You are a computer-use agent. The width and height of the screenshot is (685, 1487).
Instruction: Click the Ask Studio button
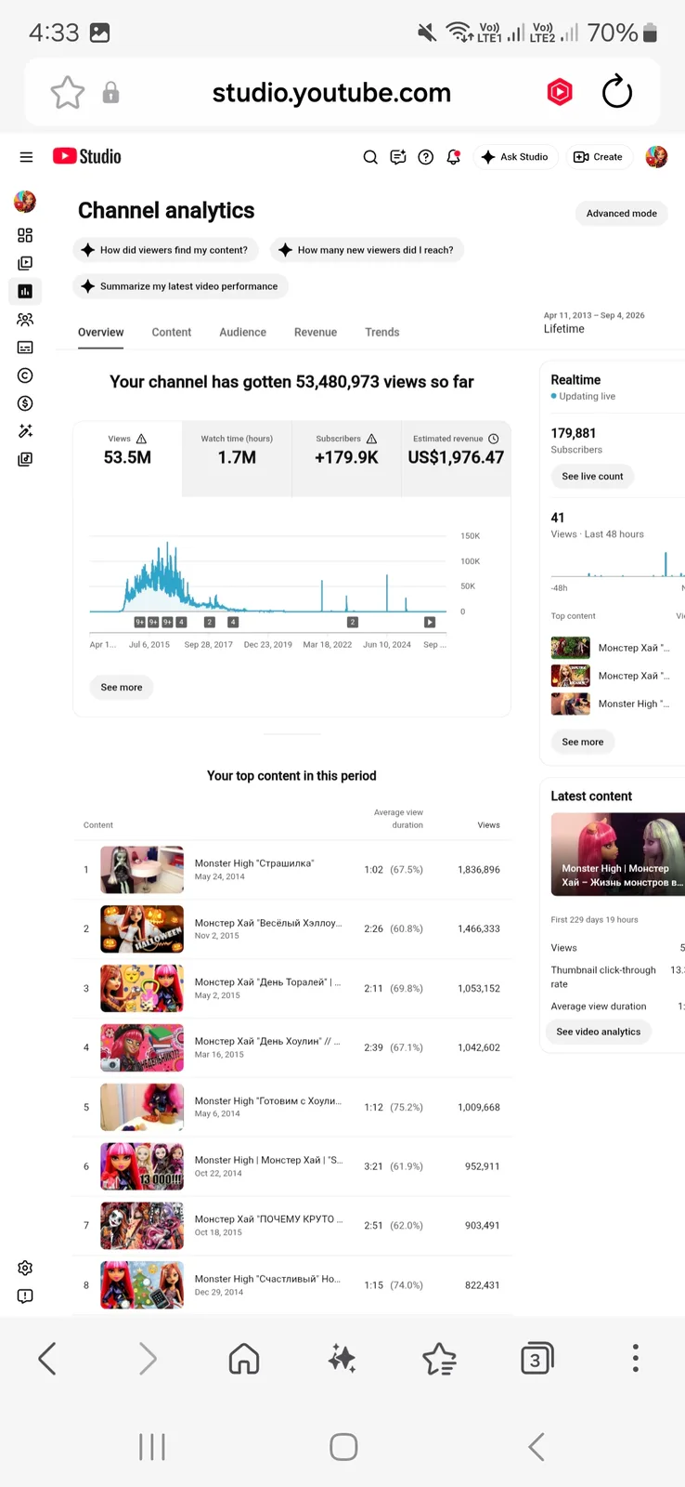click(515, 157)
